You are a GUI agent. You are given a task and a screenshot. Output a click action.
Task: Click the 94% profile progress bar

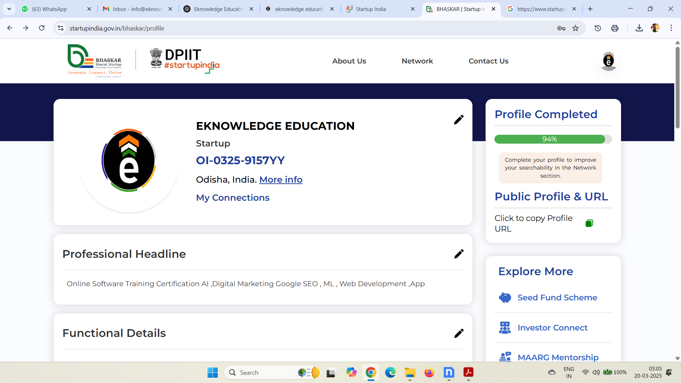pyautogui.click(x=550, y=139)
